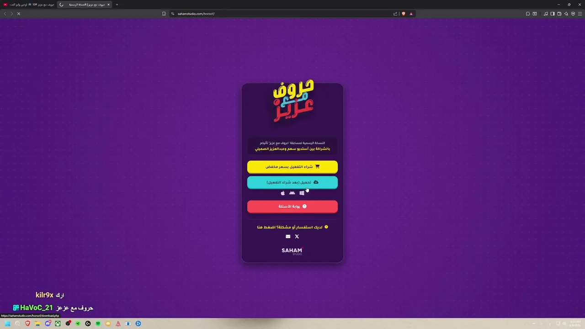Go forward in browser history
Screen dimensions: 585x329
click(x=12, y=14)
